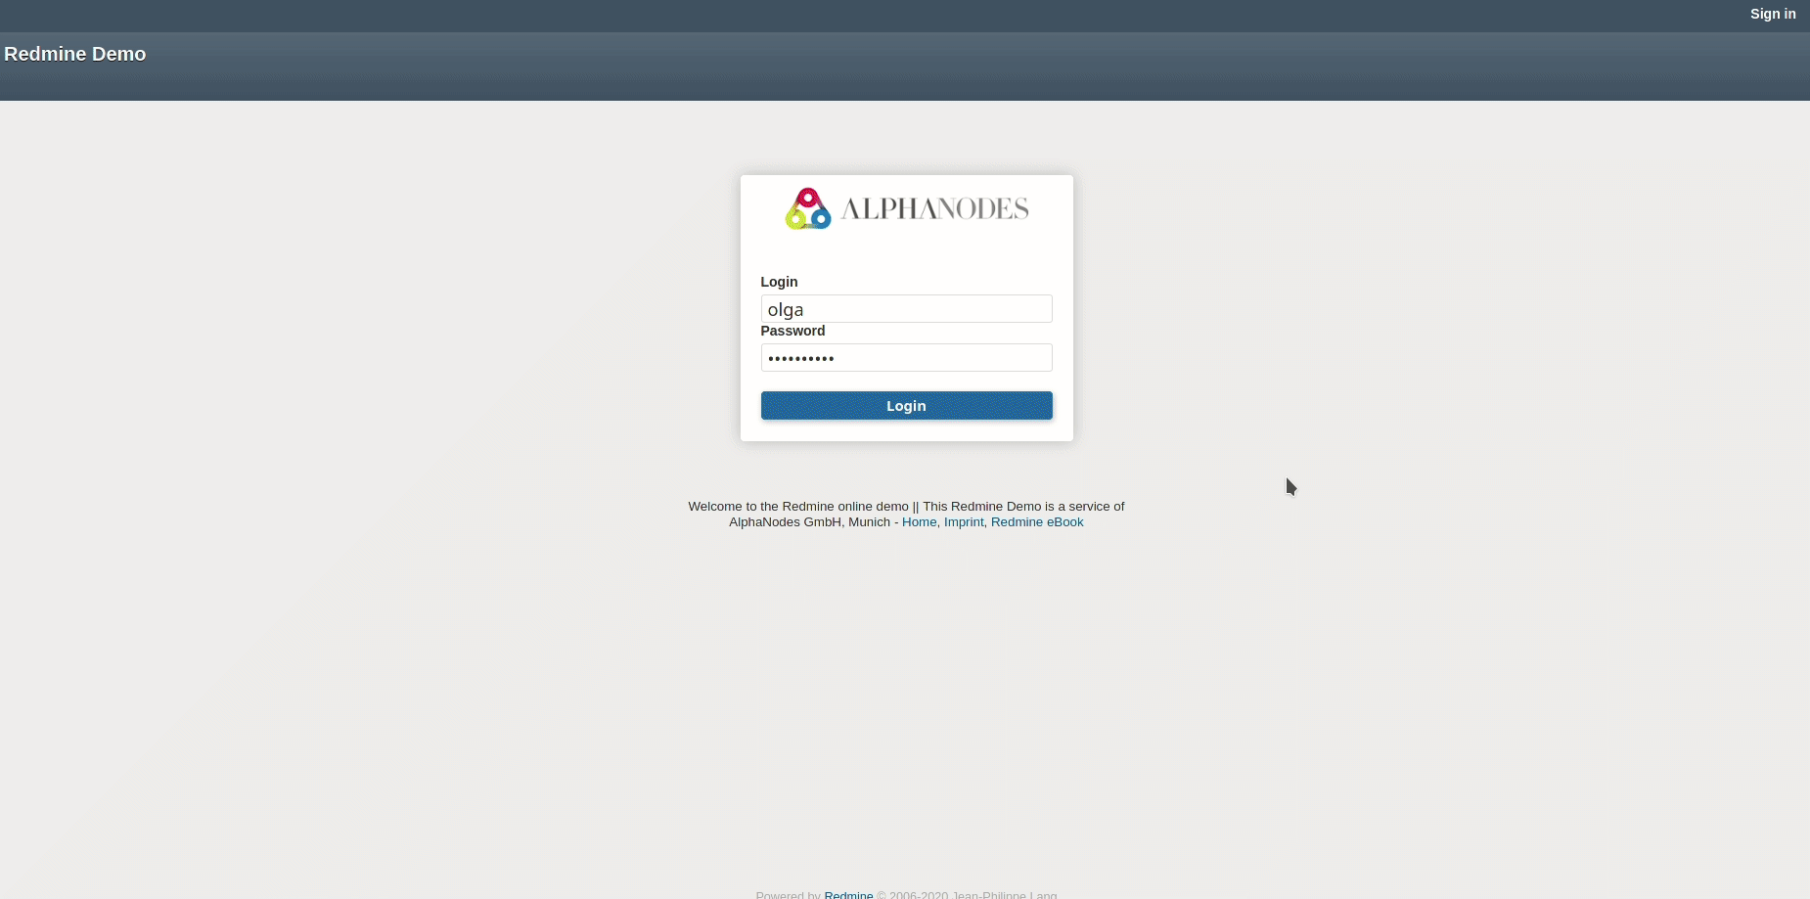Click the Powered by text
The image size is (1810, 899).
pyautogui.click(x=788, y=894)
